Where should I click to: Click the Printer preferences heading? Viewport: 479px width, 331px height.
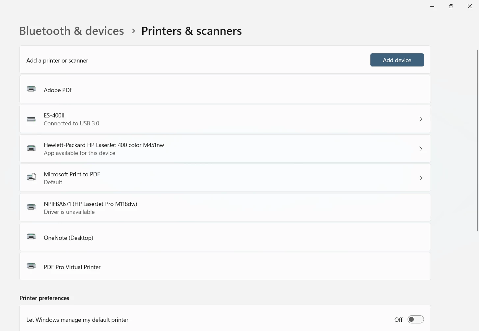click(44, 298)
